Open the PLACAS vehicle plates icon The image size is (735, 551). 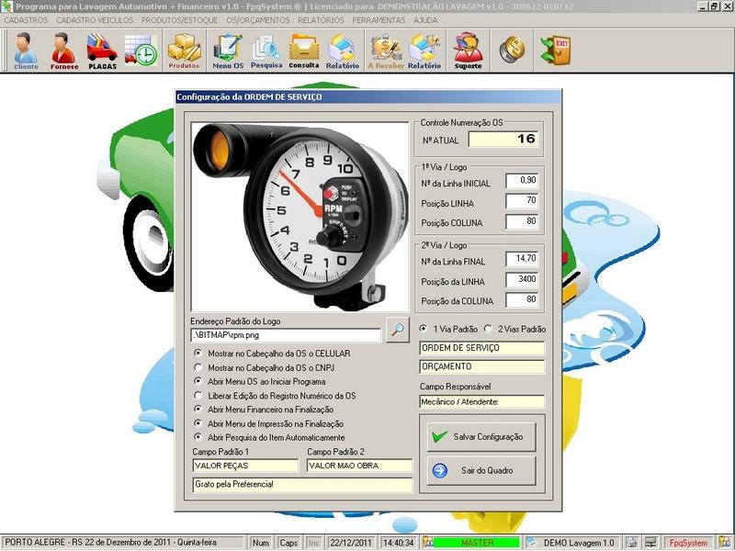point(102,51)
